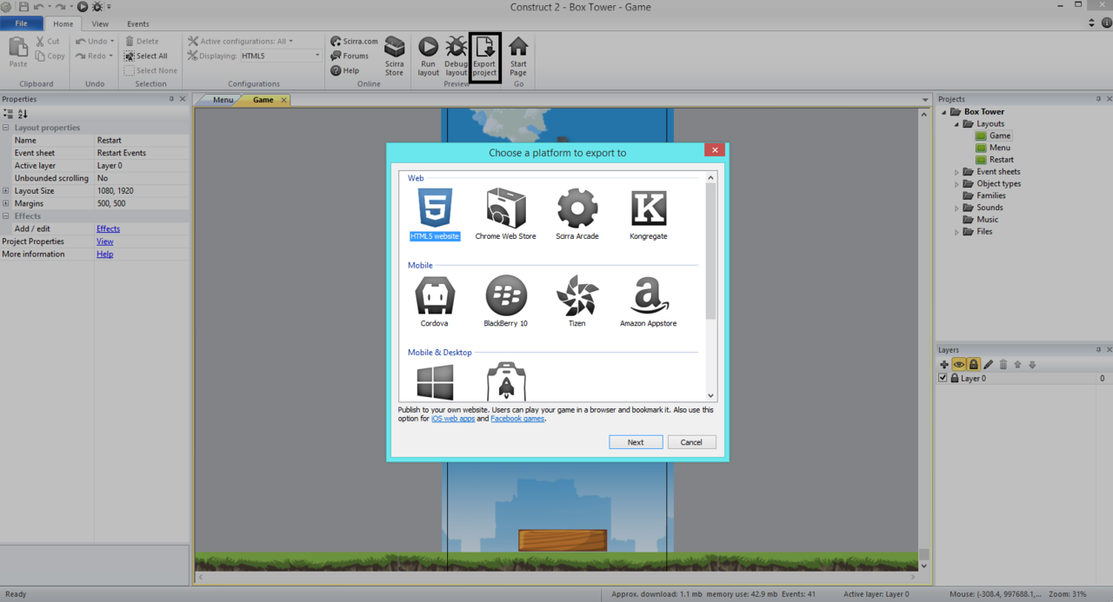1113x602 pixels.
Task: Open the iOS web apps link
Action: click(x=453, y=419)
